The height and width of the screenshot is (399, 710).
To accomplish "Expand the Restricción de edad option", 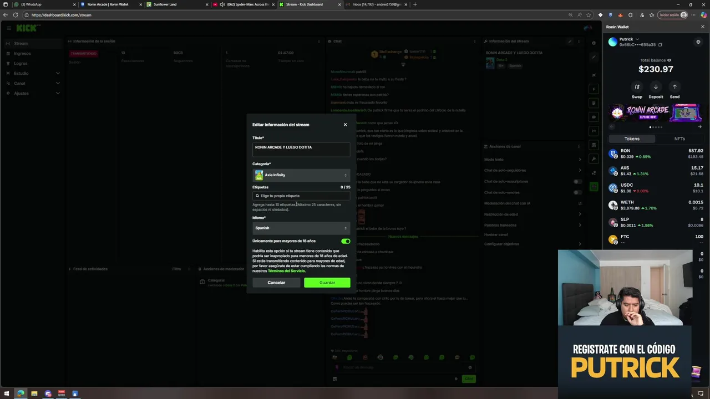I will coord(533,214).
